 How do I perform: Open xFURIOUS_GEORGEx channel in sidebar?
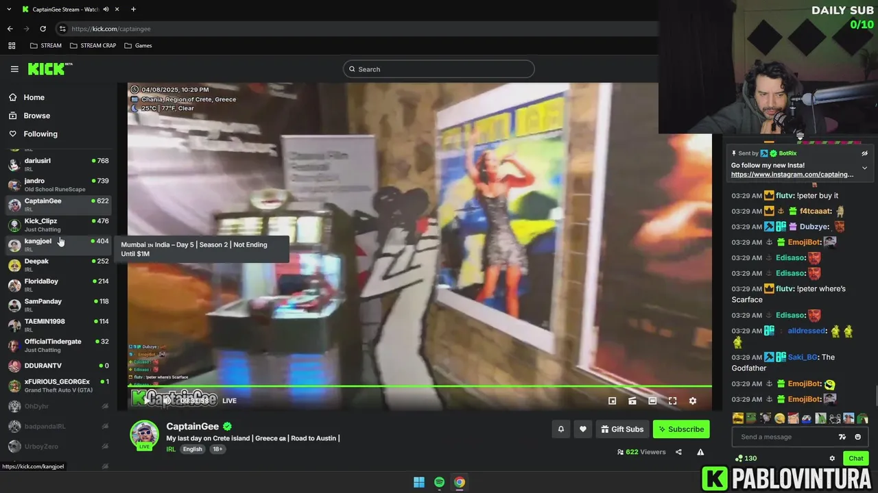point(58,385)
